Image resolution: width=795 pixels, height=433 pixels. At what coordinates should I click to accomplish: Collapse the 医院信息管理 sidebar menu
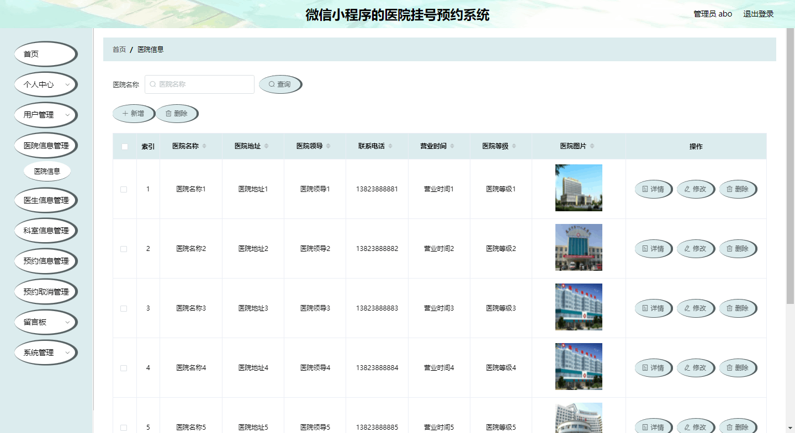(45, 146)
